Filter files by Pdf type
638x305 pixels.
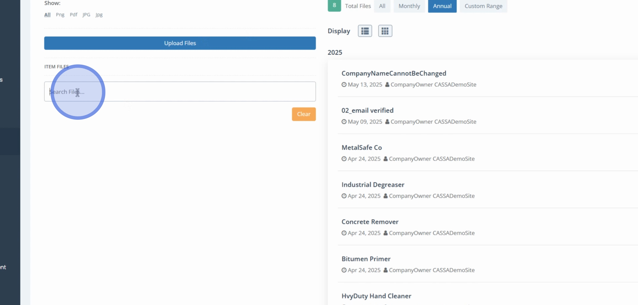pos(74,15)
